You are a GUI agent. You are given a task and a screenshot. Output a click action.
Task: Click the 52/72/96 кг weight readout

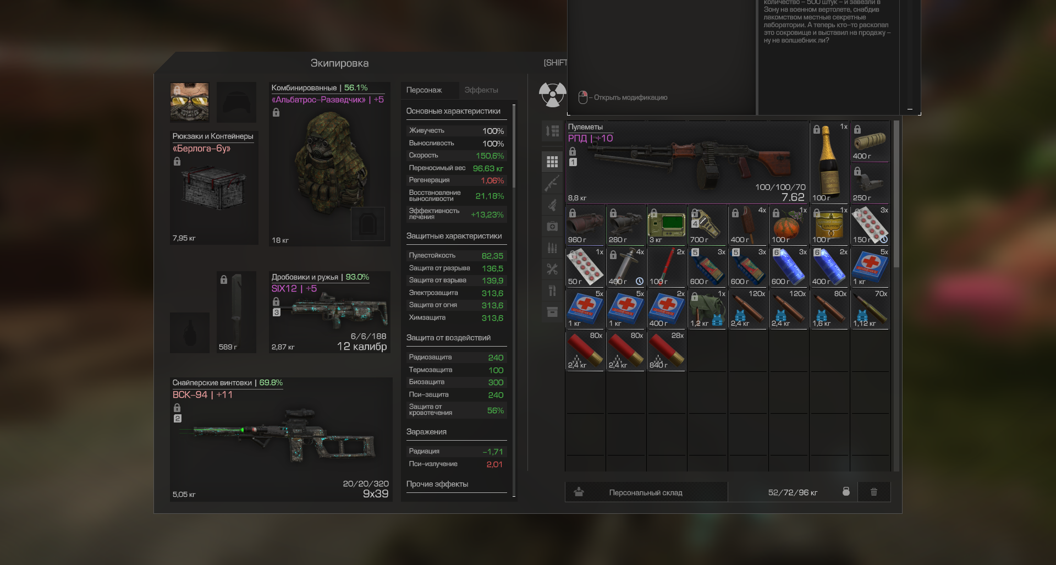[793, 492]
